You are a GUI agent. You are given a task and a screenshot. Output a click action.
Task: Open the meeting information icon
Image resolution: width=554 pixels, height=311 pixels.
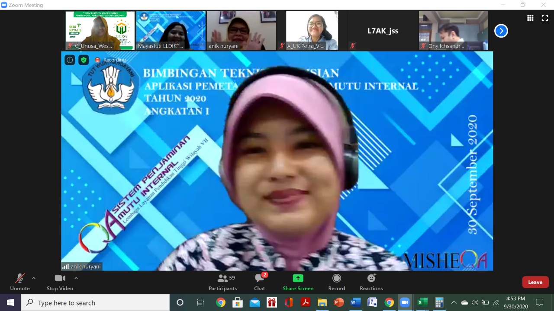click(70, 60)
